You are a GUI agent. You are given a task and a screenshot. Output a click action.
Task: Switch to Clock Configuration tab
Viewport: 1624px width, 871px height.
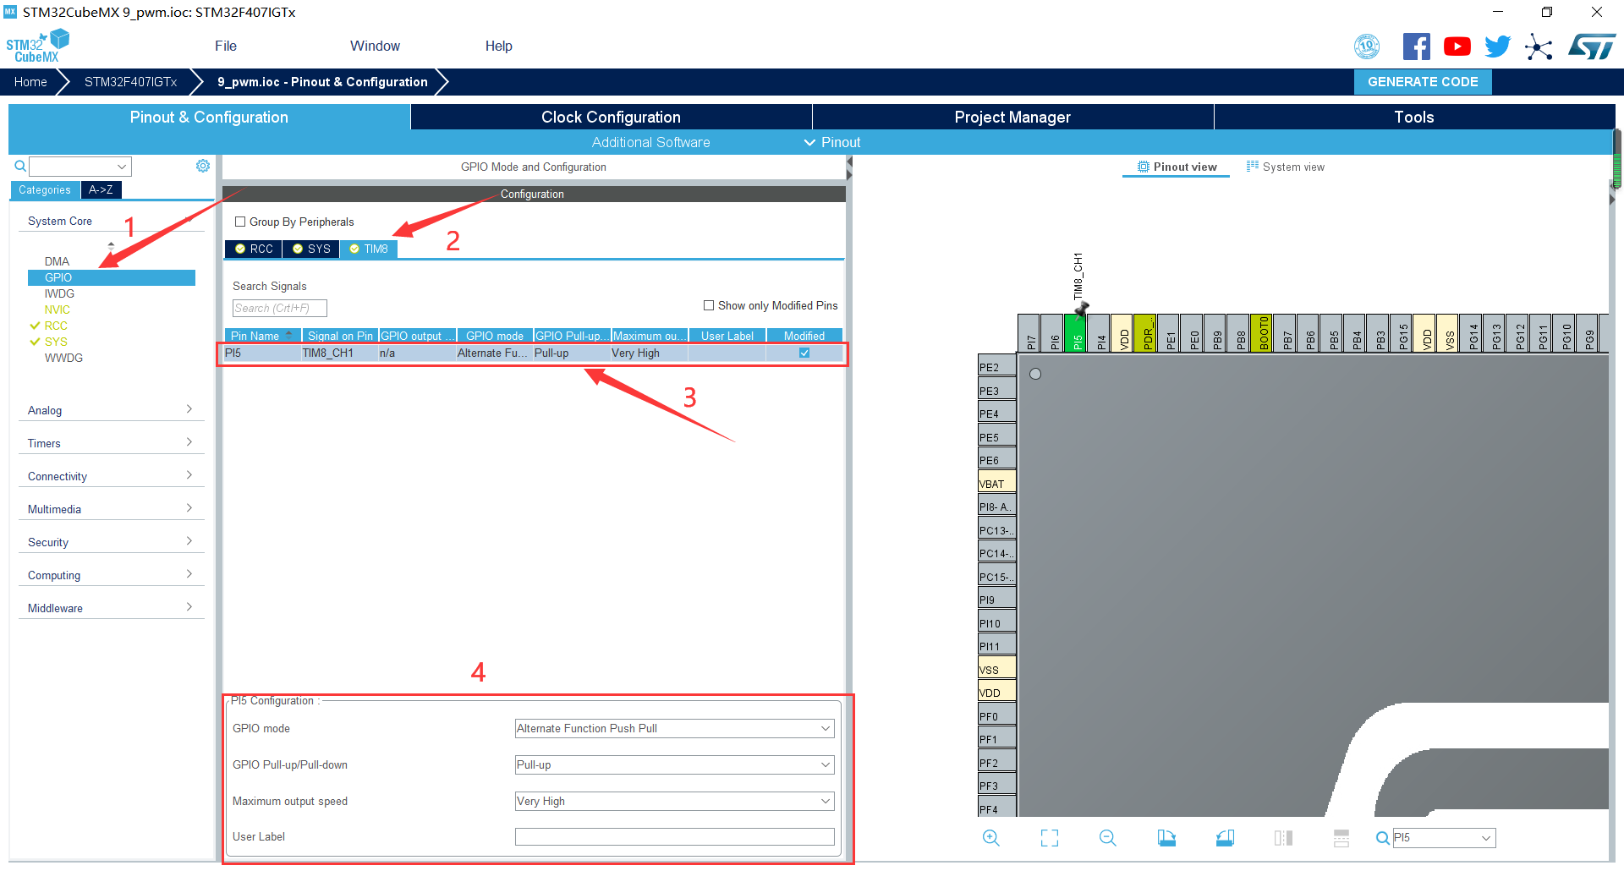[x=611, y=118]
